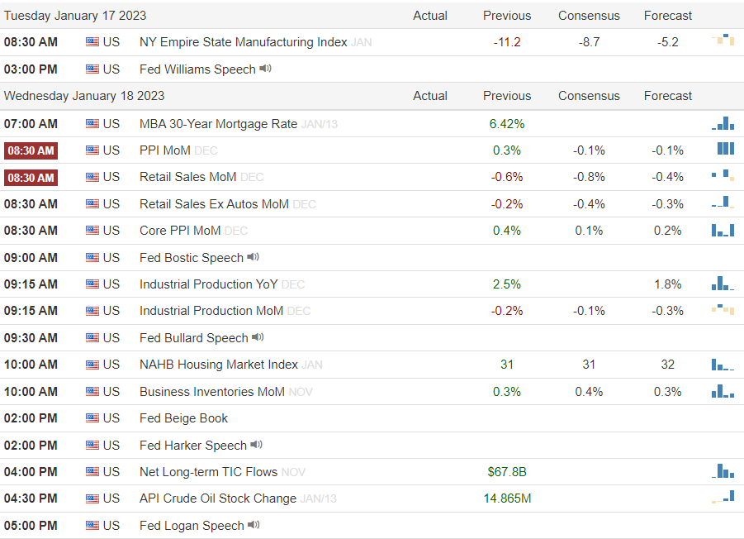Viewport: 744px width, 539px height.
Task: Open Fed Williams Speech event
Action: (x=197, y=69)
